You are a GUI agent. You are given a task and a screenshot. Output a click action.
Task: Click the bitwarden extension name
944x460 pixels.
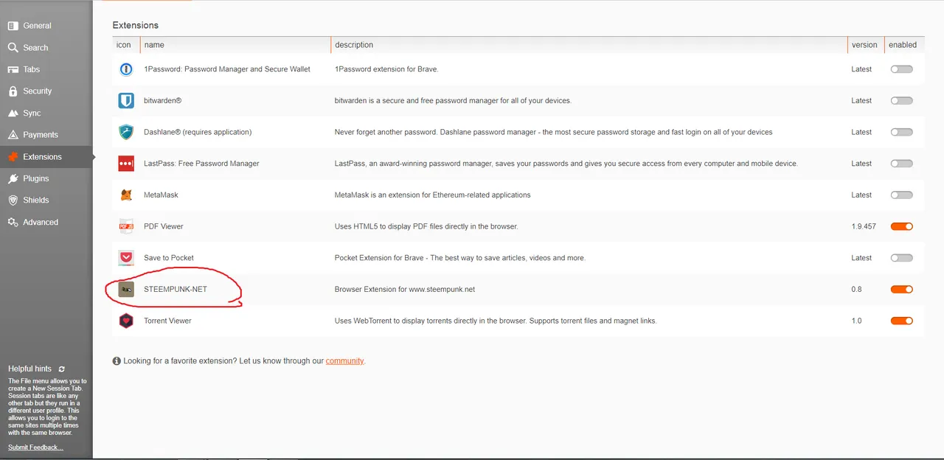162,101
